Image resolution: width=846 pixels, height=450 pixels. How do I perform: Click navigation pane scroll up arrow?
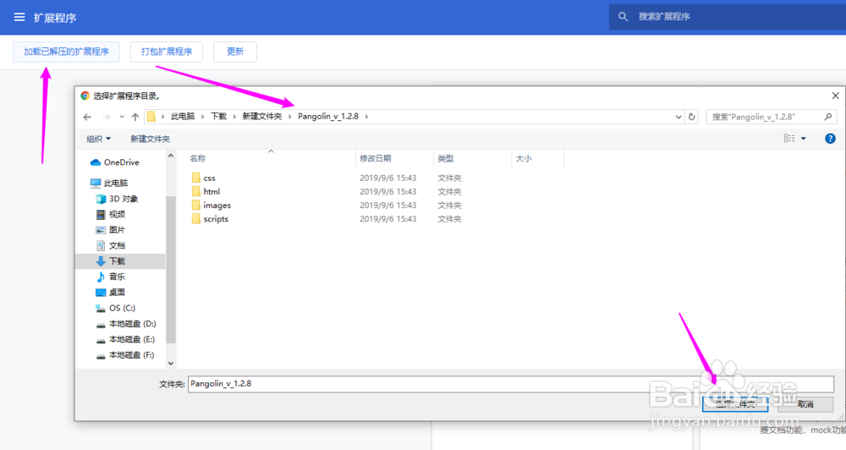(171, 156)
